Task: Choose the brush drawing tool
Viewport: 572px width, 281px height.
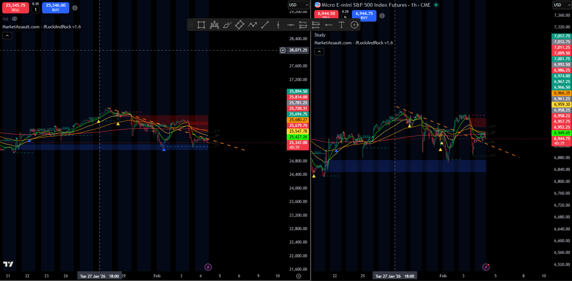Action: coord(227,25)
